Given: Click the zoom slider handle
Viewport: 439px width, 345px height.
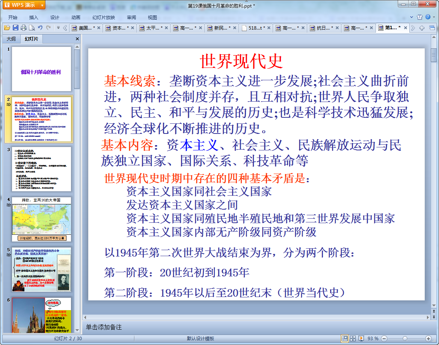Looking at the screenshot, I should [405, 339].
